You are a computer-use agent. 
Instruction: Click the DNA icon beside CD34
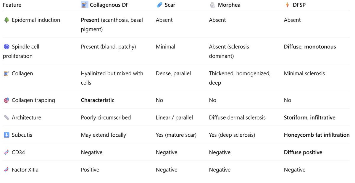click(x=7, y=152)
